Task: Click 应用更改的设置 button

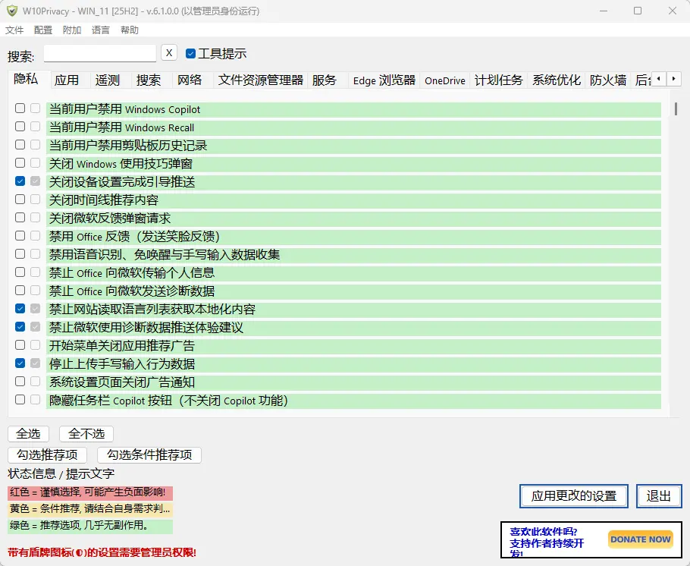Action: point(574,496)
